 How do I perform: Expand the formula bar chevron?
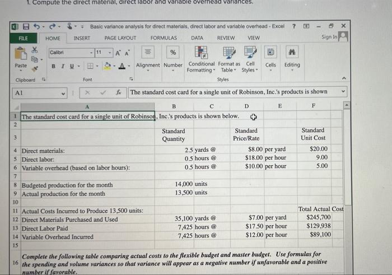tap(343, 91)
